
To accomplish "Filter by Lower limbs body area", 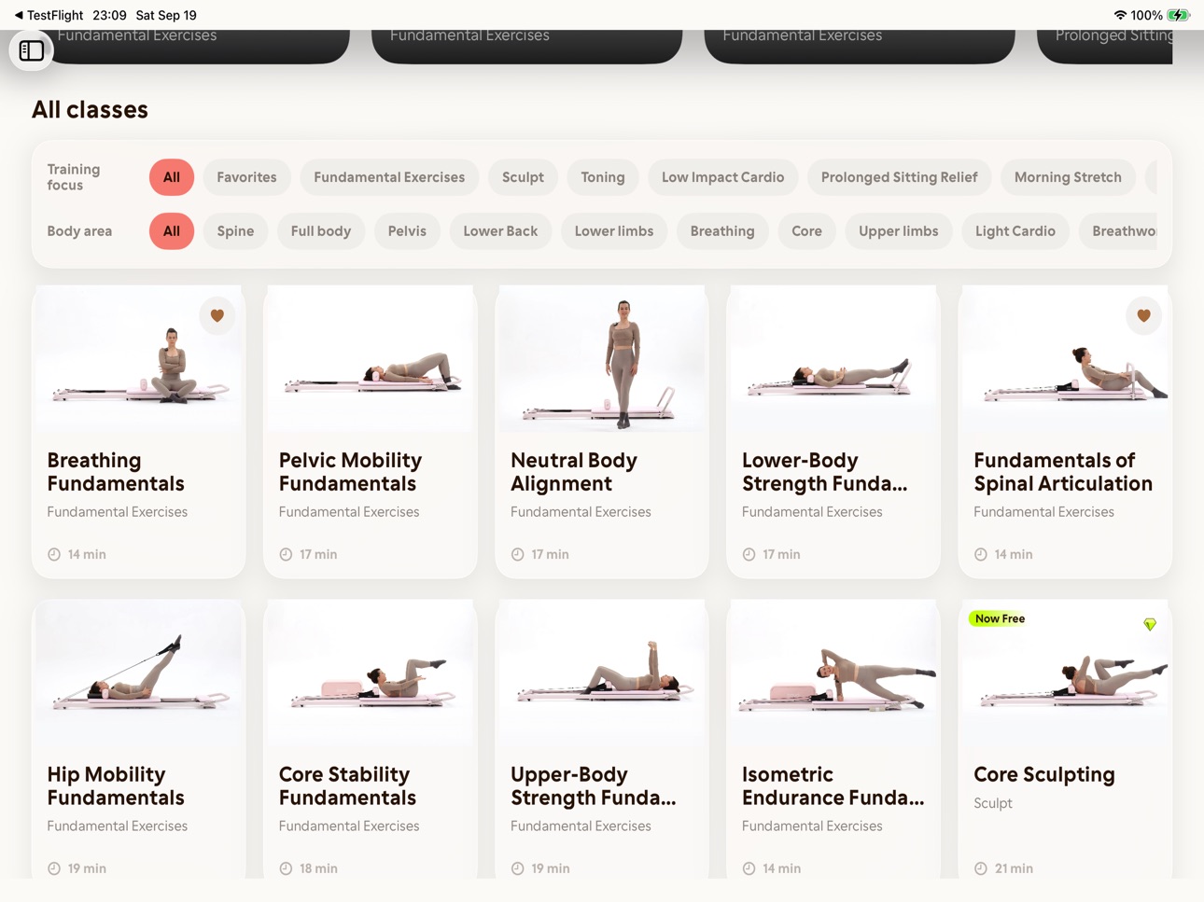I will click(x=614, y=231).
